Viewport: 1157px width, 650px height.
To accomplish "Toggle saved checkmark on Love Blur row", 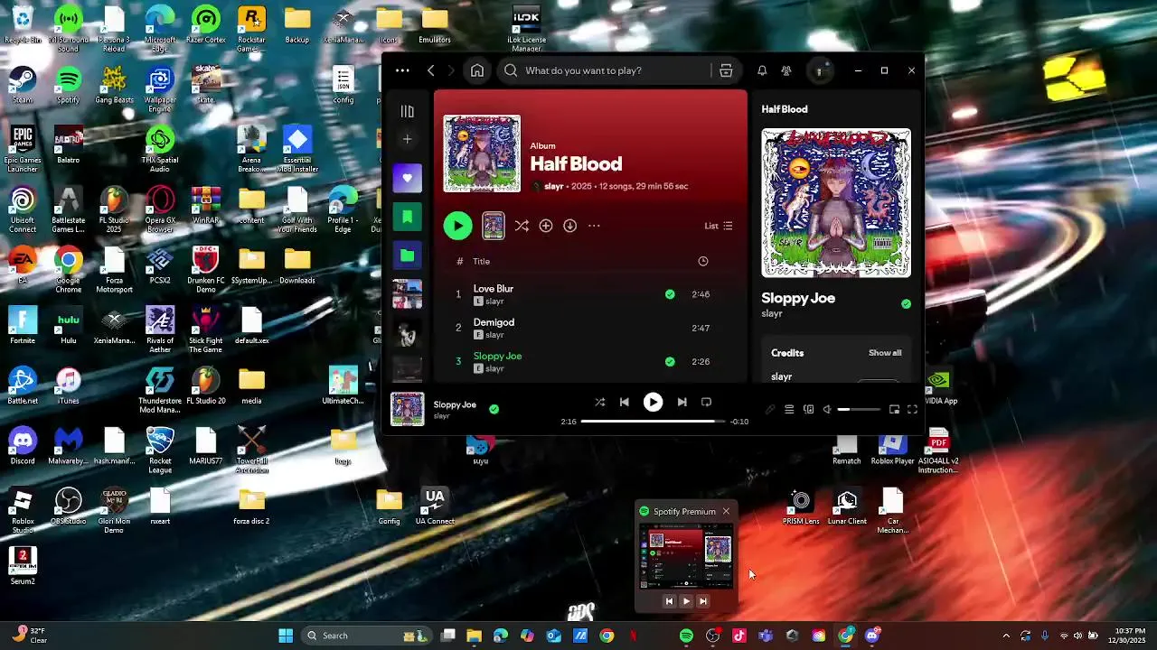I will click(x=670, y=294).
